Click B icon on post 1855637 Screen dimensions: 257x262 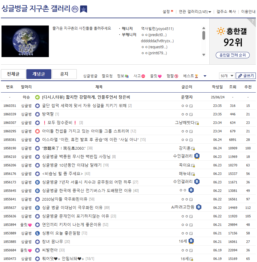(37, 208)
